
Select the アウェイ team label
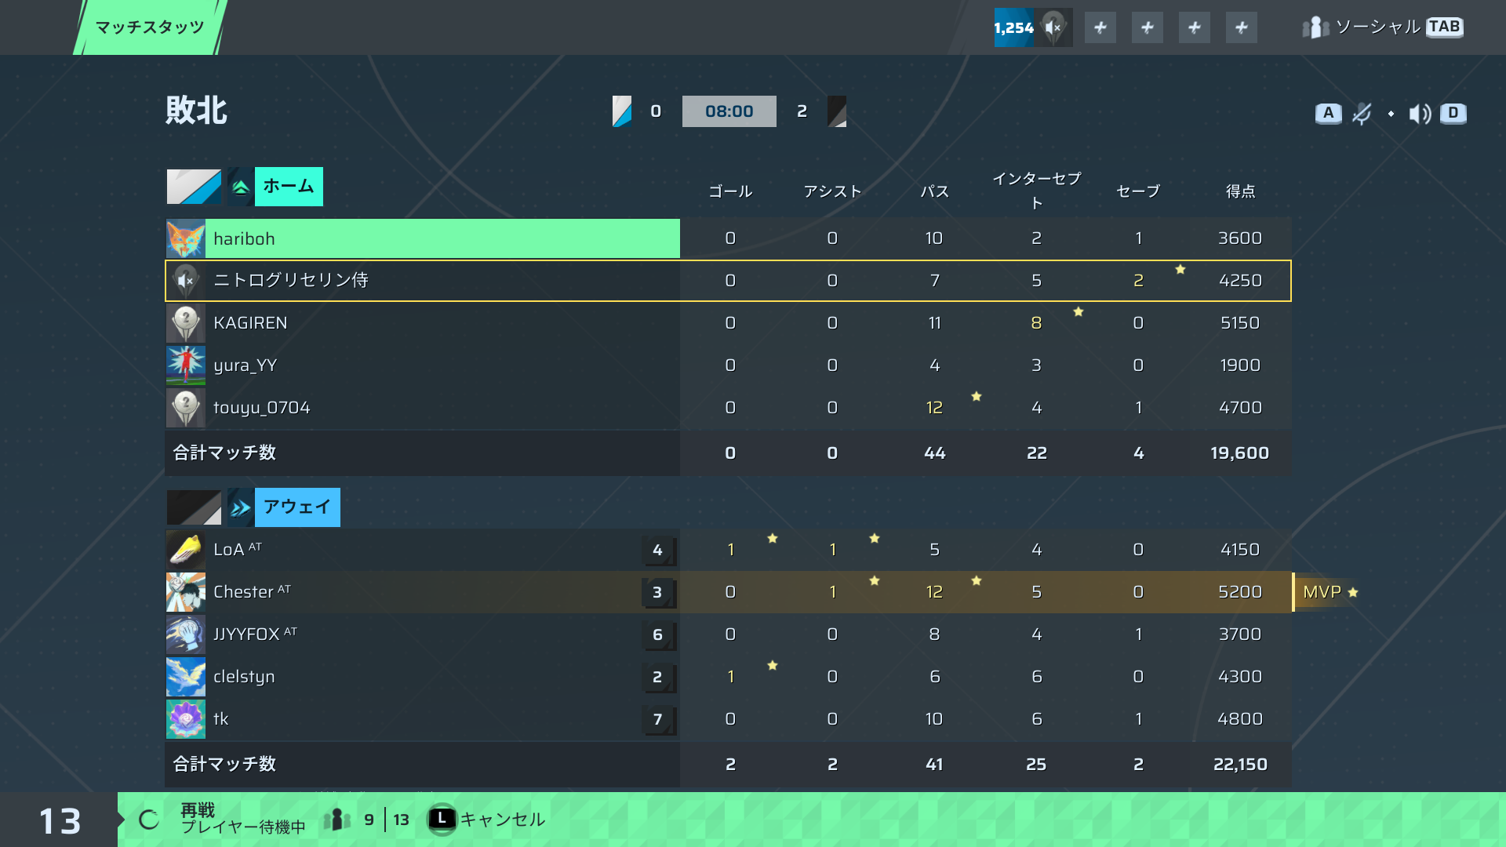[x=297, y=507]
